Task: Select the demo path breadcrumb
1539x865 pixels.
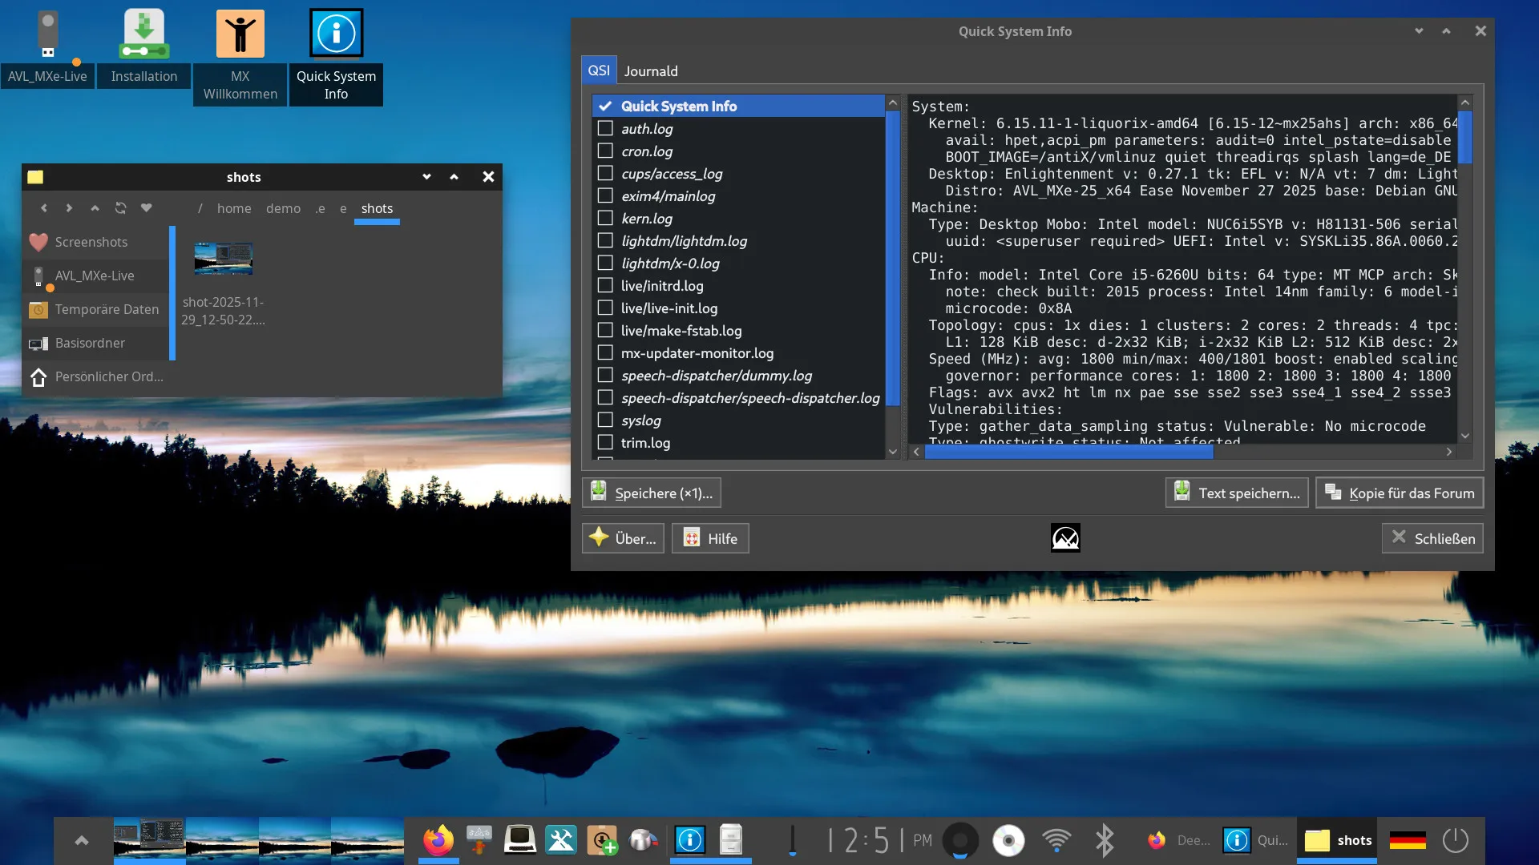Action: [283, 208]
